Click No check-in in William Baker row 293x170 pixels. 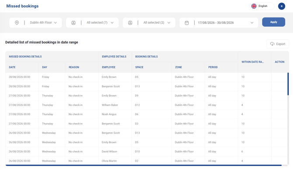click(76, 105)
